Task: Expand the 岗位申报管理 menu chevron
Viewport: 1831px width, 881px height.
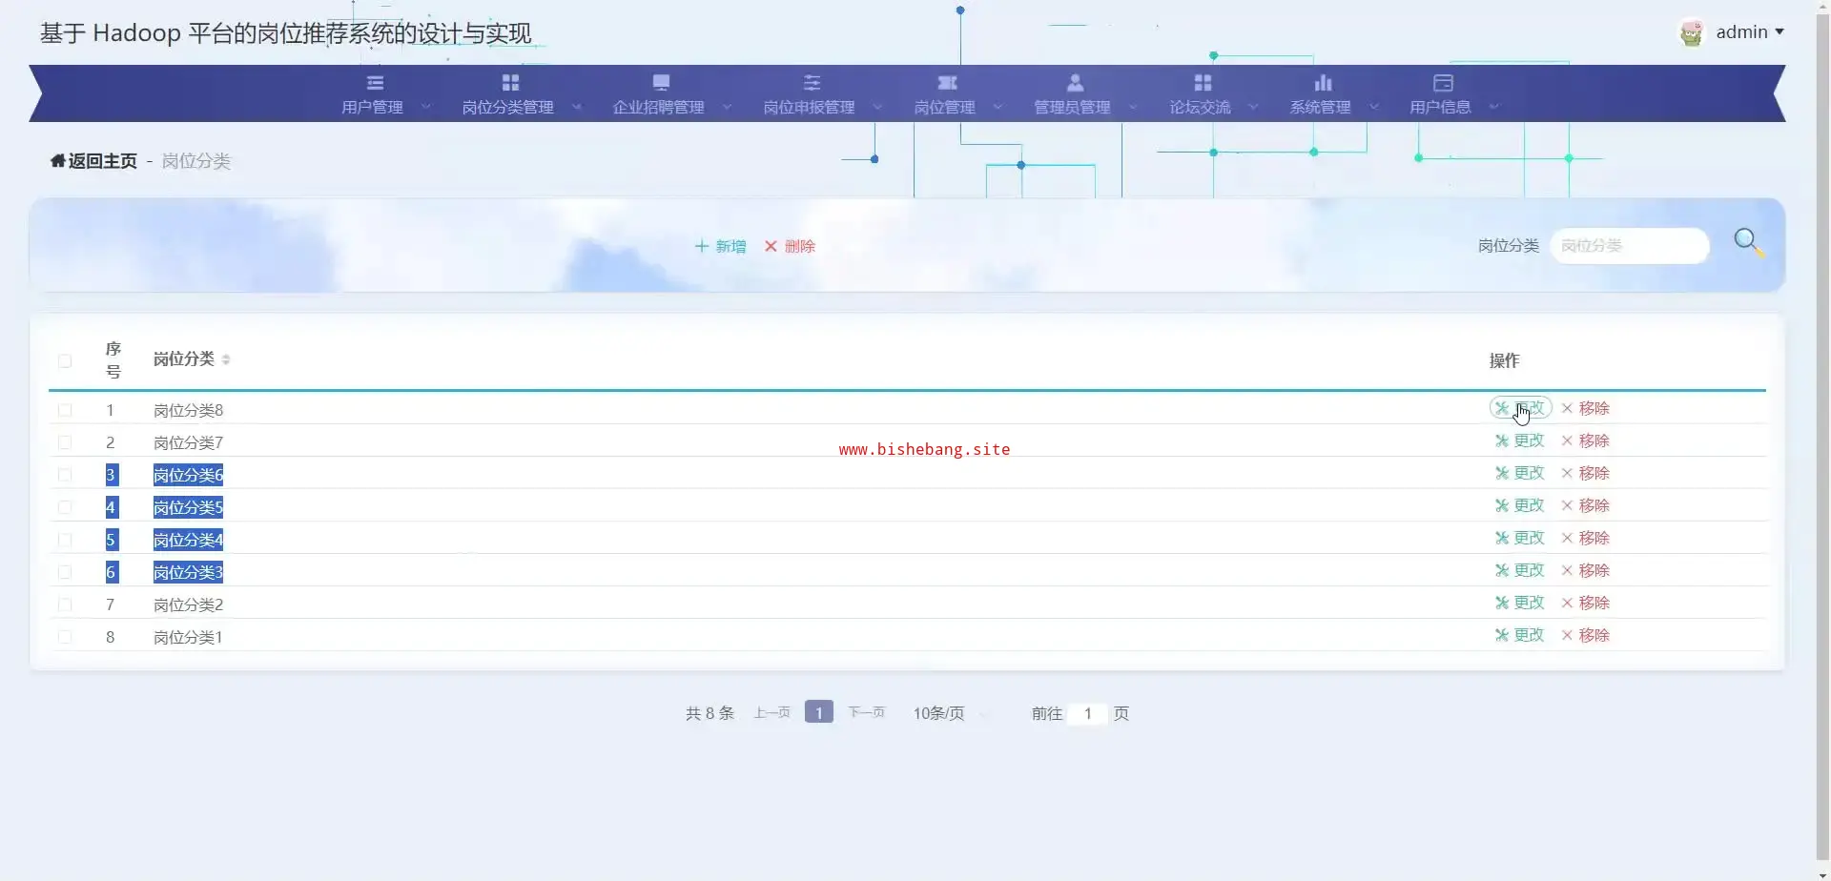Action: click(x=878, y=107)
